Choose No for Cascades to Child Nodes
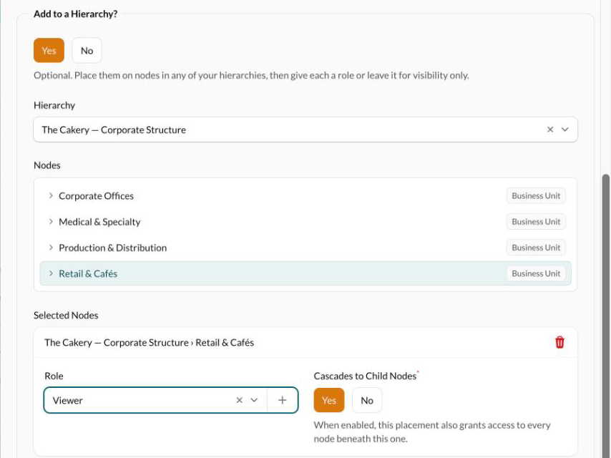 (x=367, y=400)
